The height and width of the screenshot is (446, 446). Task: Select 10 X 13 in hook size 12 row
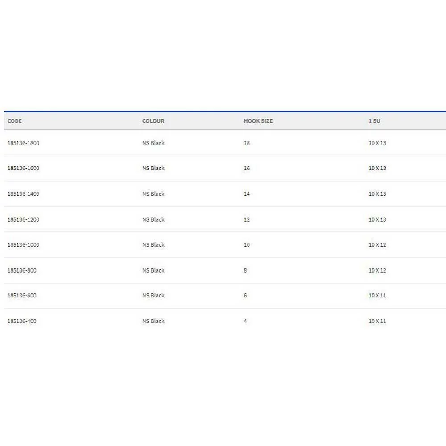click(377, 219)
